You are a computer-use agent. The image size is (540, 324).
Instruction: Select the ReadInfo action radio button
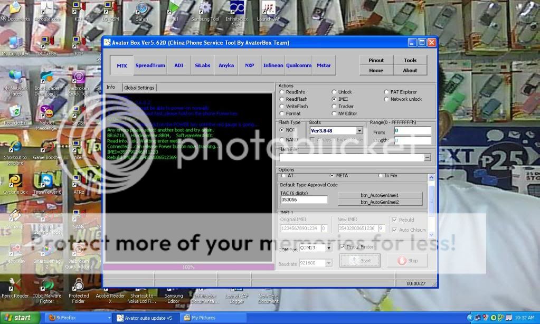point(282,92)
